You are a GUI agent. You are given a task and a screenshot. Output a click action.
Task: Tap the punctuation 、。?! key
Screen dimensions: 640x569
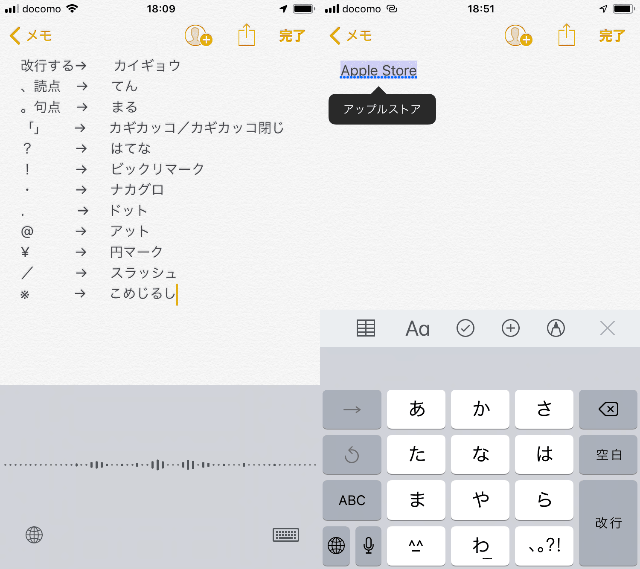[x=544, y=546]
